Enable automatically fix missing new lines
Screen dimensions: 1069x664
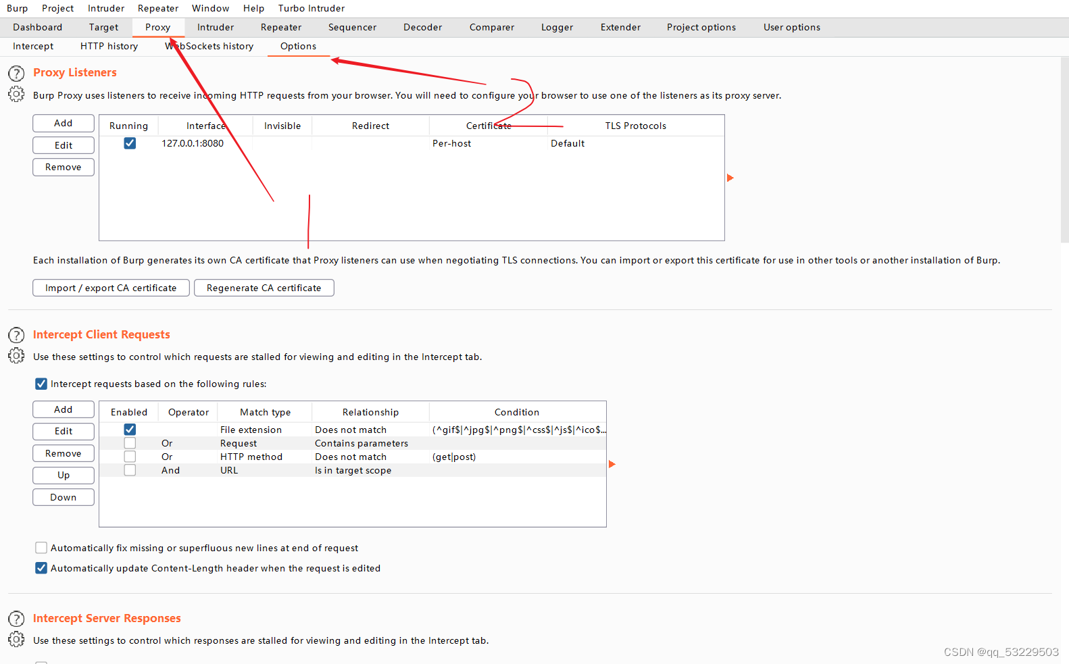click(x=41, y=548)
